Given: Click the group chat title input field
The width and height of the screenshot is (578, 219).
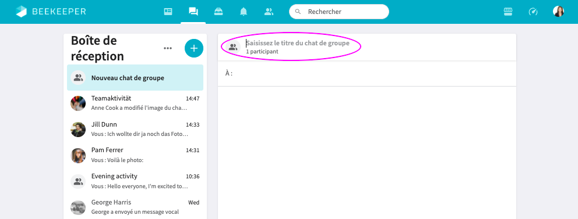Looking at the screenshot, I should (x=298, y=43).
